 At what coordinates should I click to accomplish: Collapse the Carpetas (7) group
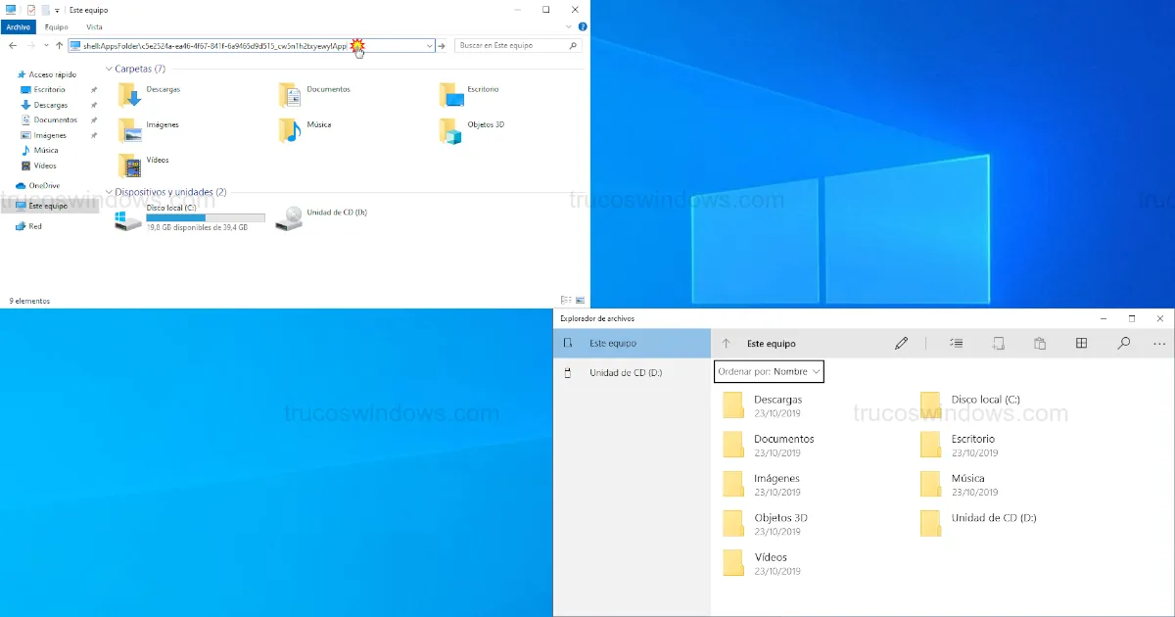[x=109, y=70]
